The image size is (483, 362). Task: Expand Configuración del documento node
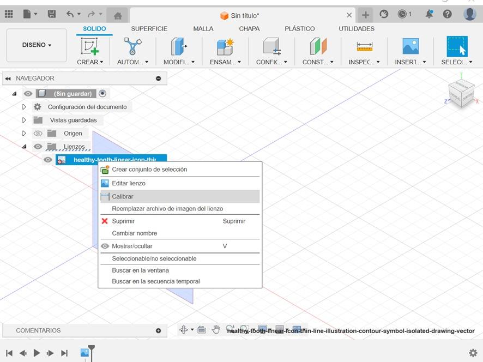(x=24, y=107)
